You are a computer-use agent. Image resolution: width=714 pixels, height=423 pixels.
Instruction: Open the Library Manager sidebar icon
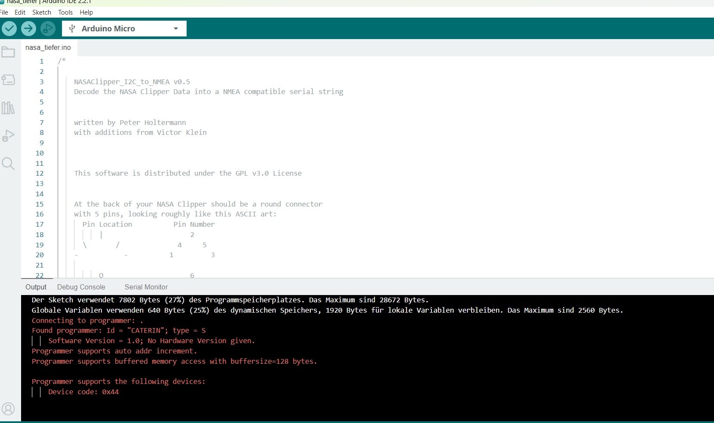[8, 108]
